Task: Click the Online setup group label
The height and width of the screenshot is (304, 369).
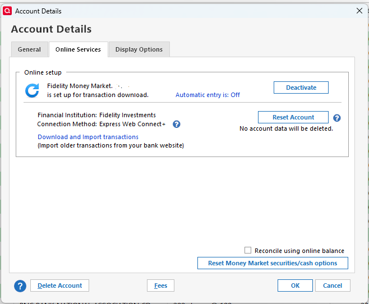Action: click(43, 72)
